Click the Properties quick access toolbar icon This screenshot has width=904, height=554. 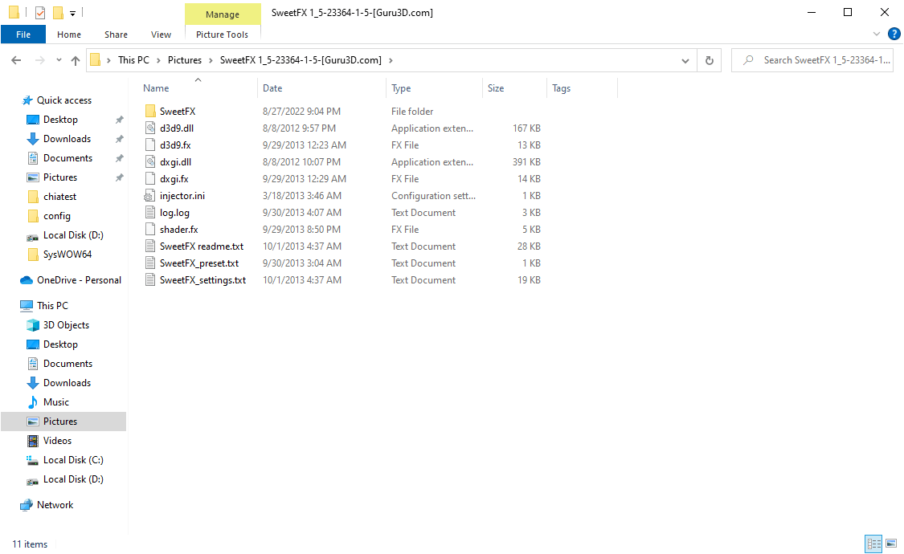click(40, 12)
